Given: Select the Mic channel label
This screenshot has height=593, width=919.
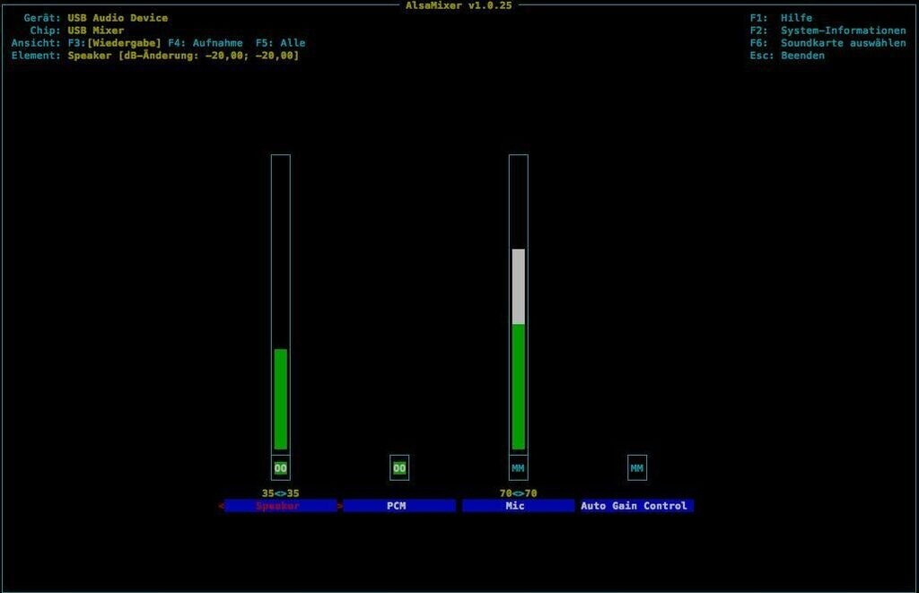Looking at the screenshot, I should point(518,506).
